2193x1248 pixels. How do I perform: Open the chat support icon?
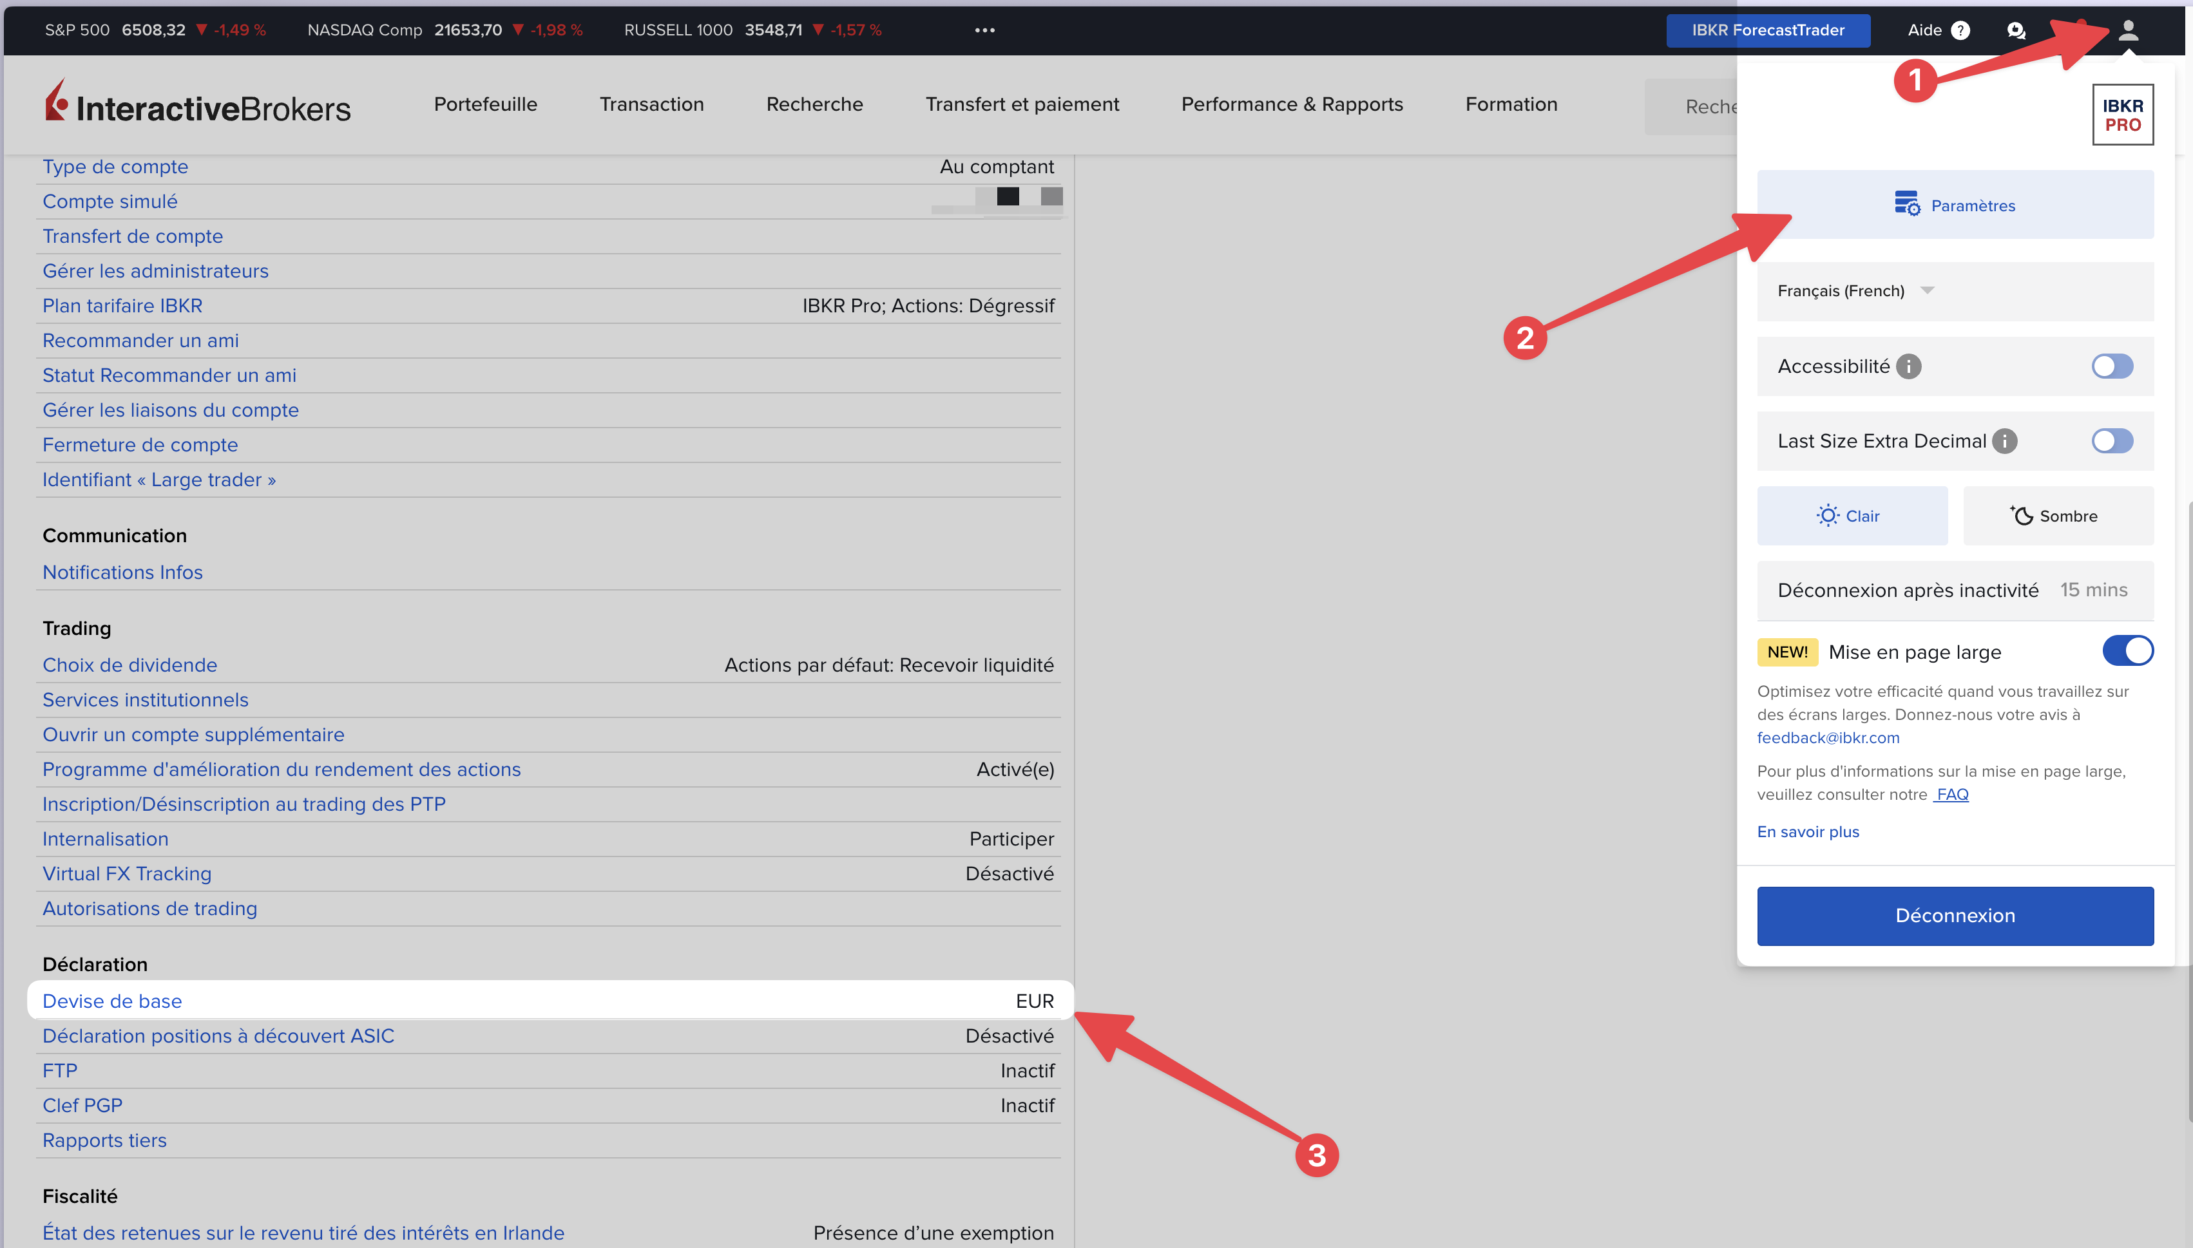2016,31
